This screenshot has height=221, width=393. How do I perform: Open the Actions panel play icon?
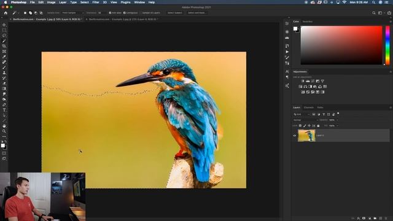(287, 52)
